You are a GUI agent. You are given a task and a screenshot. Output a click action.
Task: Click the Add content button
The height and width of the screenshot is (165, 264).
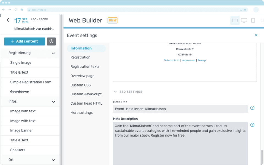tap(24, 41)
